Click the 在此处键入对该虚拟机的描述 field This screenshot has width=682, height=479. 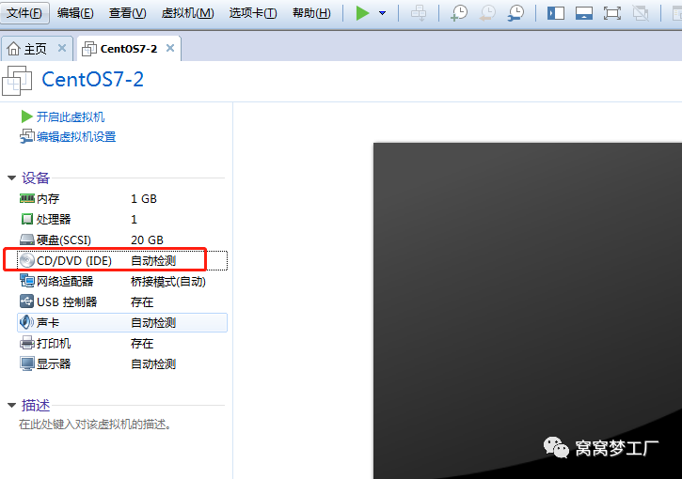coord(95,425)
